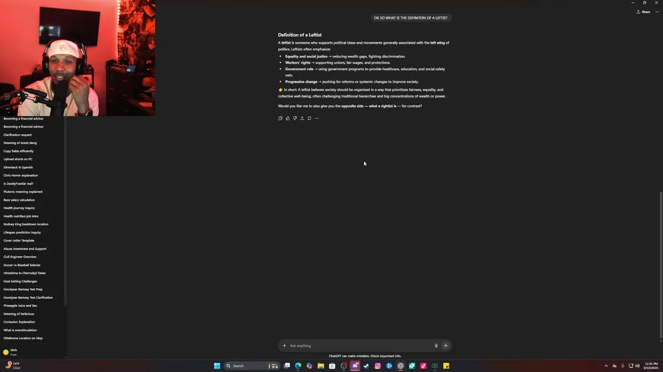Open Goodyear Ramsey Test Prep chat
This screenshot has height=372, width=663.
23,289
